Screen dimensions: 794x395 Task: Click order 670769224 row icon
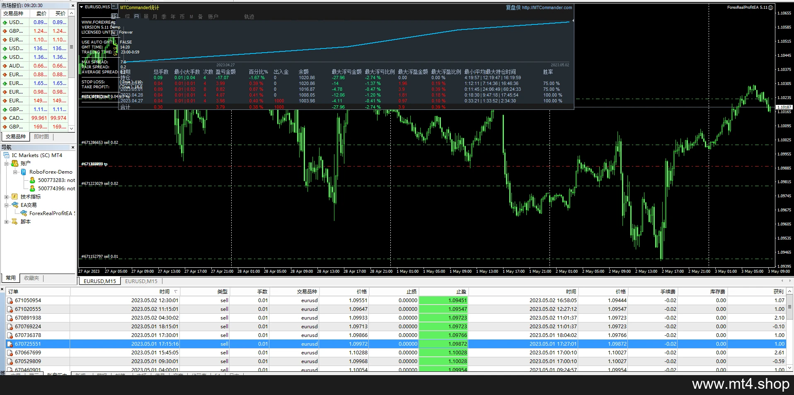(x=10, y=327)
